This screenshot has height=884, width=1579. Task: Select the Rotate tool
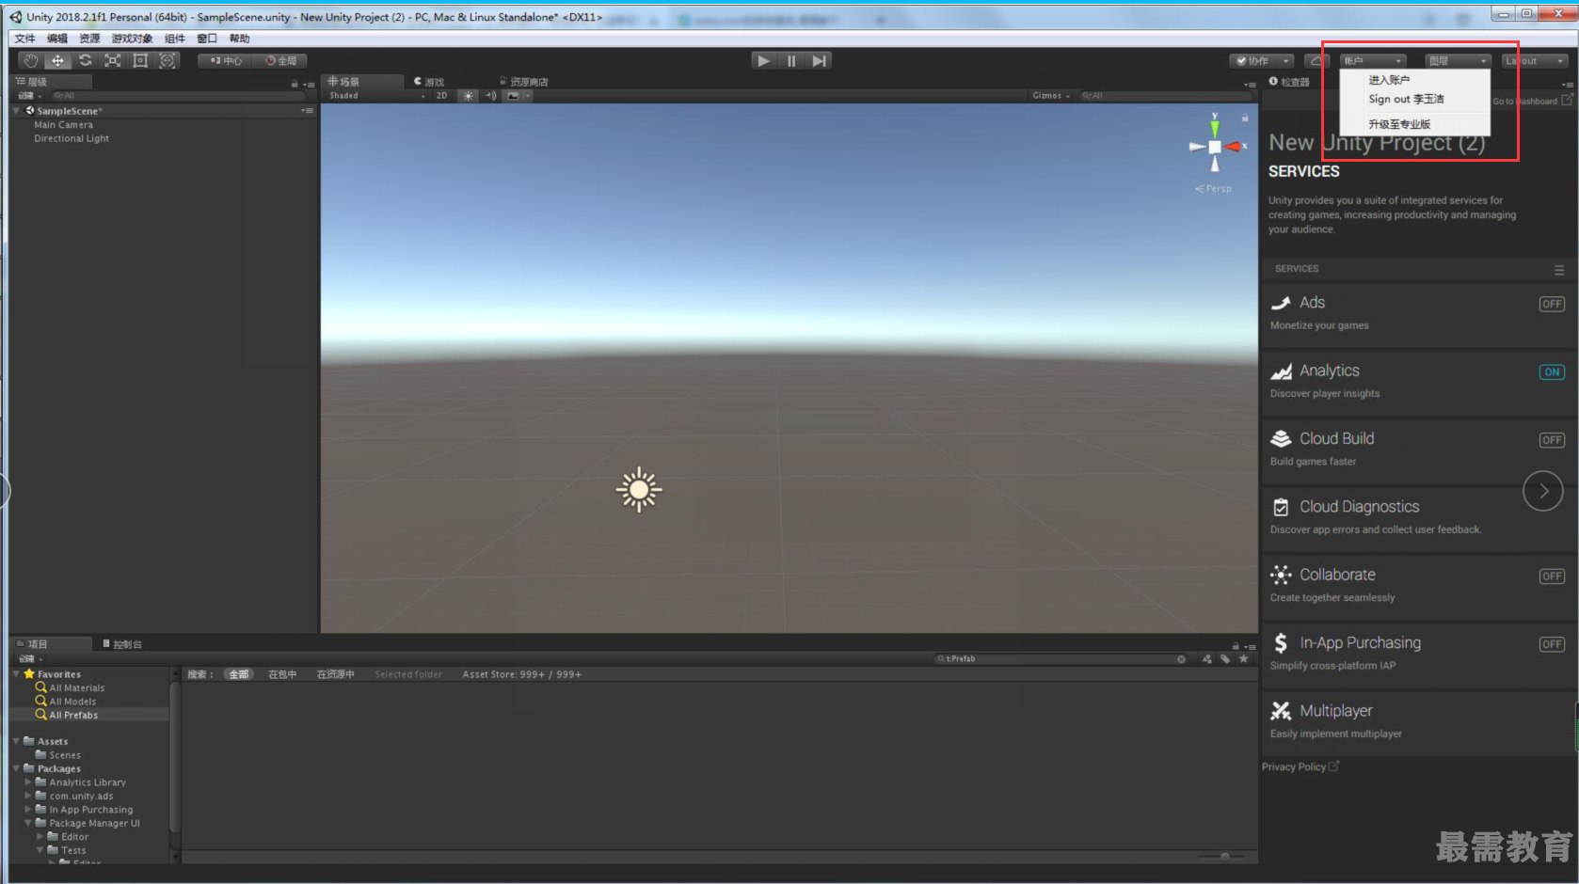pos(86,60)
